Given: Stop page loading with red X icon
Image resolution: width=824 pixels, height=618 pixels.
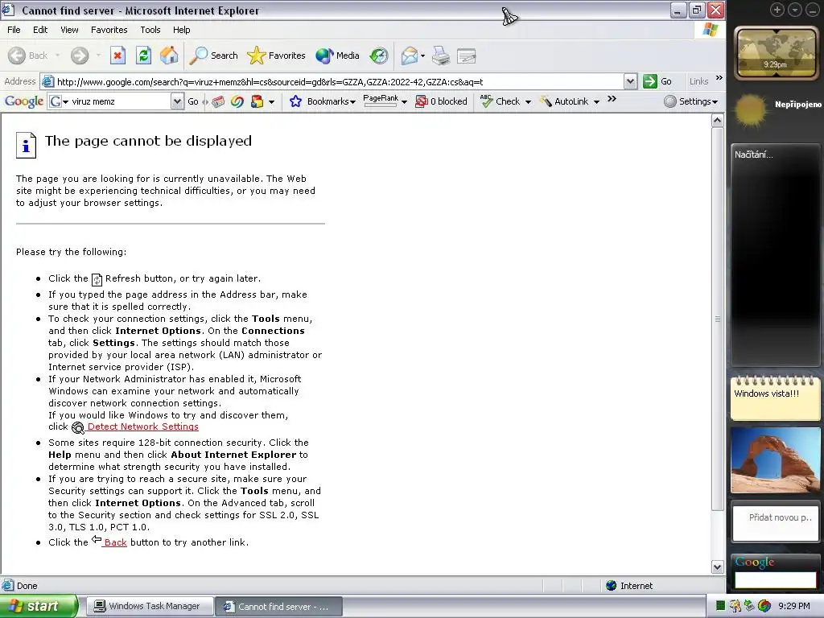Looking at the screenshot, I should click(x=117, y=56).
